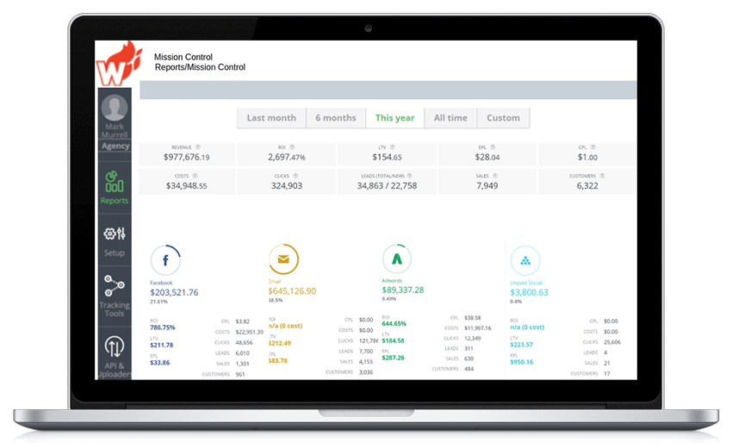Click help icon beside ROI summary
732x443 pixels.
(x=292, y=147)
